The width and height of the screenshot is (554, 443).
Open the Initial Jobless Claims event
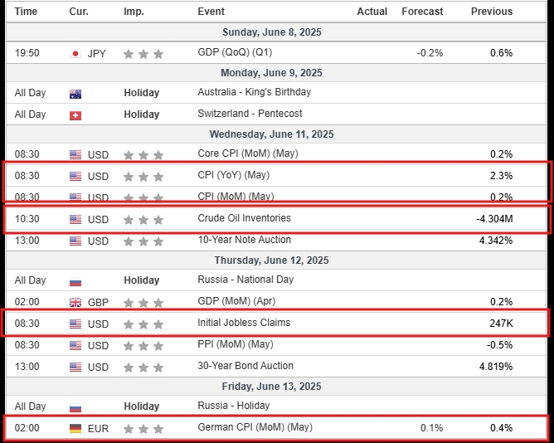point(244,323)
